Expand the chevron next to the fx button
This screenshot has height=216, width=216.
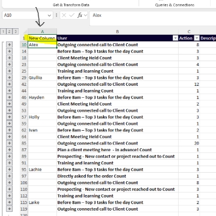86,15
